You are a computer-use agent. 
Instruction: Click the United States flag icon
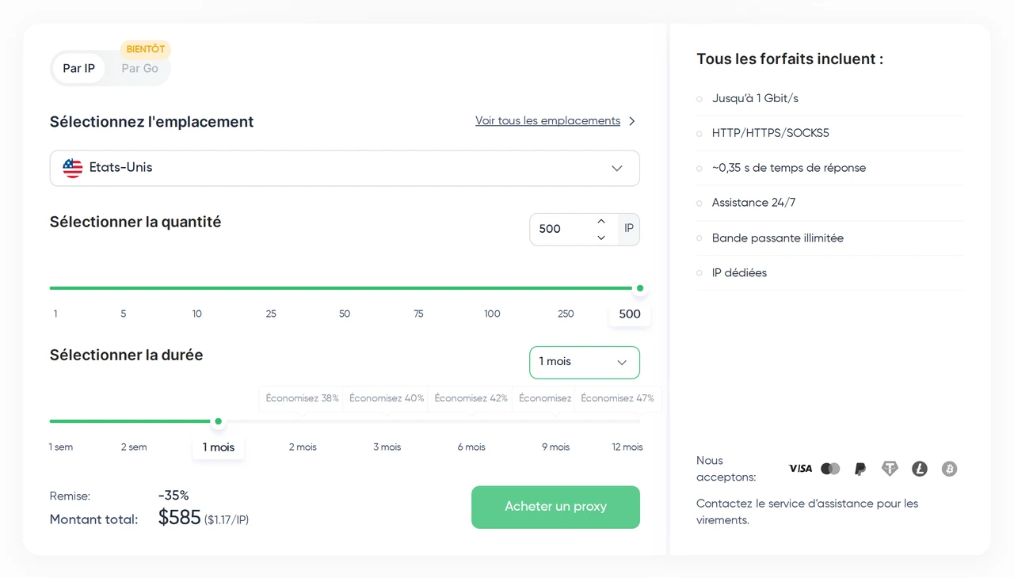point(73,168)
